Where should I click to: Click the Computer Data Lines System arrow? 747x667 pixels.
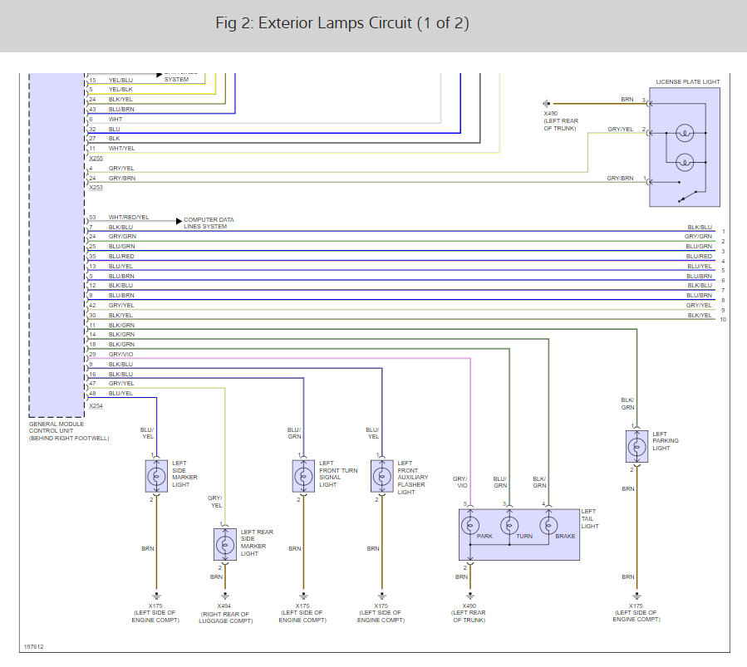179,222
